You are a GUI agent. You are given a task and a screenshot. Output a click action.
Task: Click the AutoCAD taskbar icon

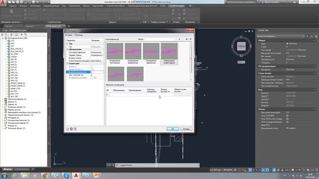click(76, 176)
